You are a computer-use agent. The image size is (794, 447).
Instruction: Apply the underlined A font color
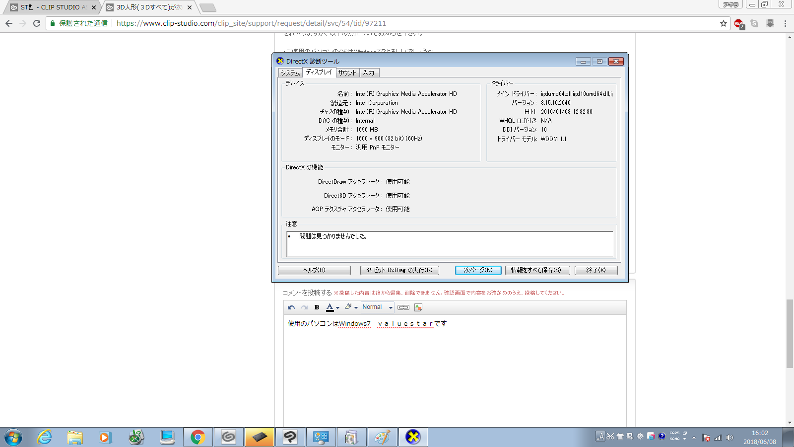click(x=330, y=307)
